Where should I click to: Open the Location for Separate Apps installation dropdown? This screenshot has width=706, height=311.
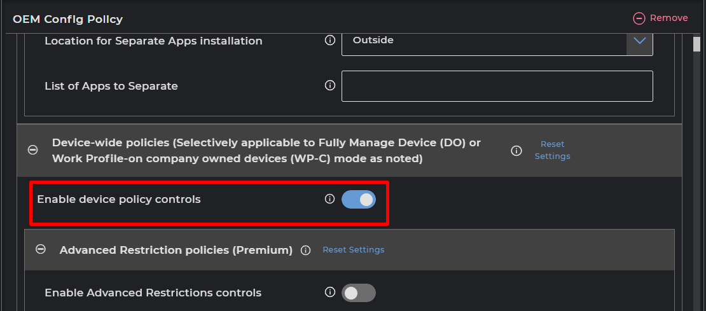point(639,41)
